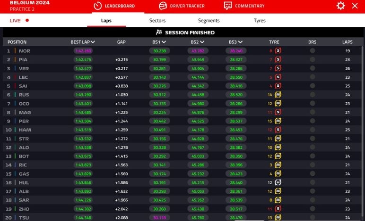The image size is (365, 221).
Task: Select Norris's purple best lap time
Action: pyautogui.click(x=83, y=51)
